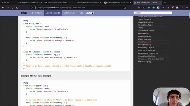Click the page vertical scrollbar thumb
This screenshot has height=106, width=190.
(x=189, y=15)
